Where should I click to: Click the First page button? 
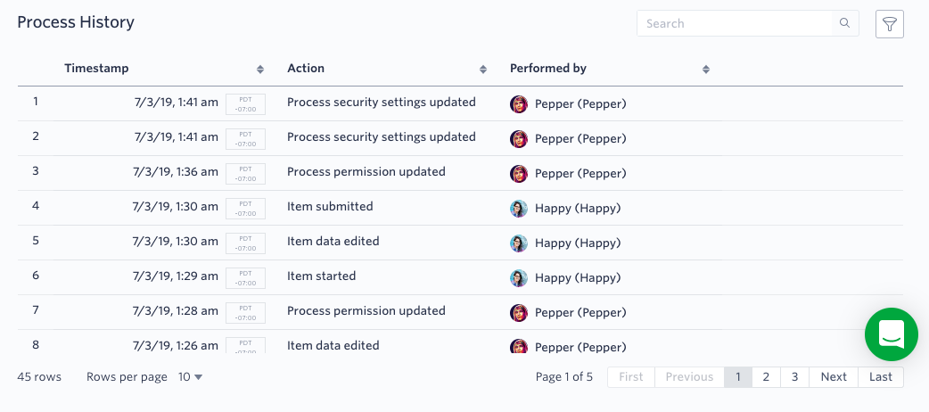click(631, 377)
